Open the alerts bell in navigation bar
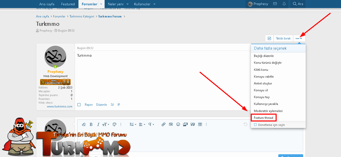The image size is (341, 157). click(x=284, y=4)
